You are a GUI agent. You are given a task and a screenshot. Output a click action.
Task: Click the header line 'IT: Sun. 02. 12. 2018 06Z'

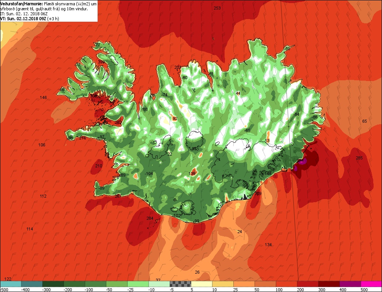pyautogui.click(x=24, y=14)
